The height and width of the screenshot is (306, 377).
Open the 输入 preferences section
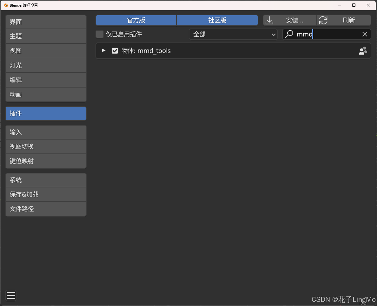(x=46, y=132)
